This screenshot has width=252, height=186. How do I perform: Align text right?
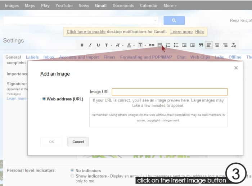tap(225, 45)
